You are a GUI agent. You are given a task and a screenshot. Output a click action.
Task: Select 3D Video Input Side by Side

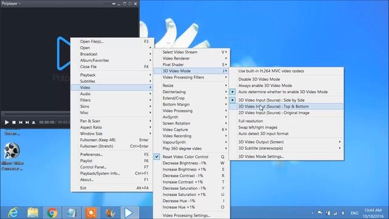286,100
